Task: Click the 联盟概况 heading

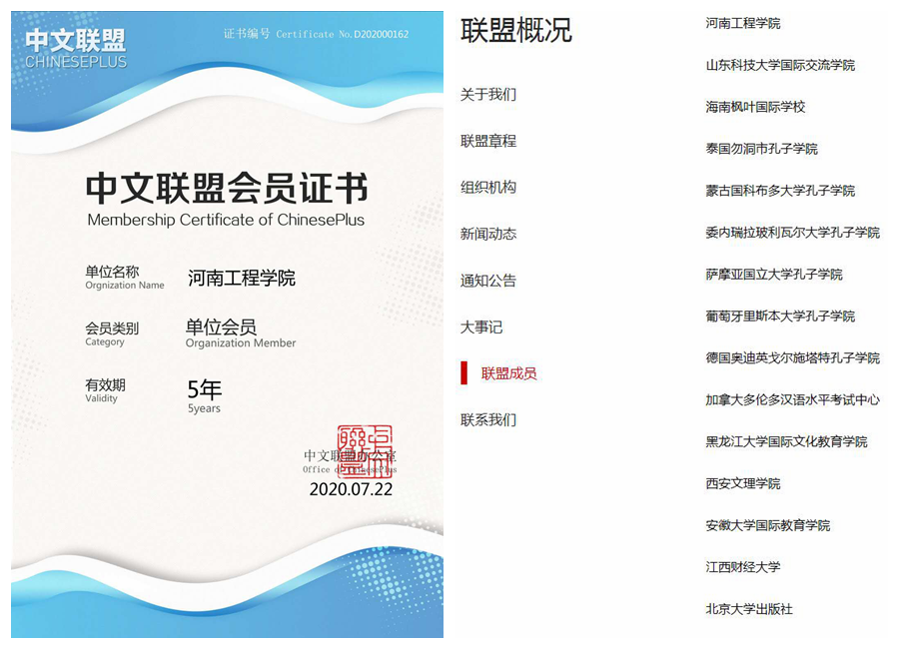Action: pos(516,30)
